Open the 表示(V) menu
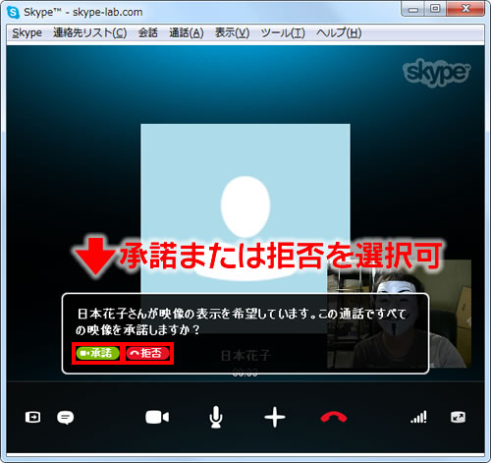 click(232, 32)
